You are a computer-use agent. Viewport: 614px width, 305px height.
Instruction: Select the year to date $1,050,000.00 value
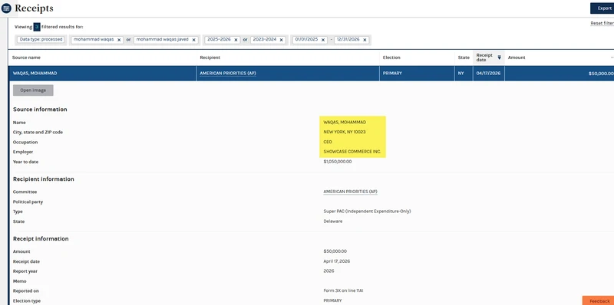[338, 162]
